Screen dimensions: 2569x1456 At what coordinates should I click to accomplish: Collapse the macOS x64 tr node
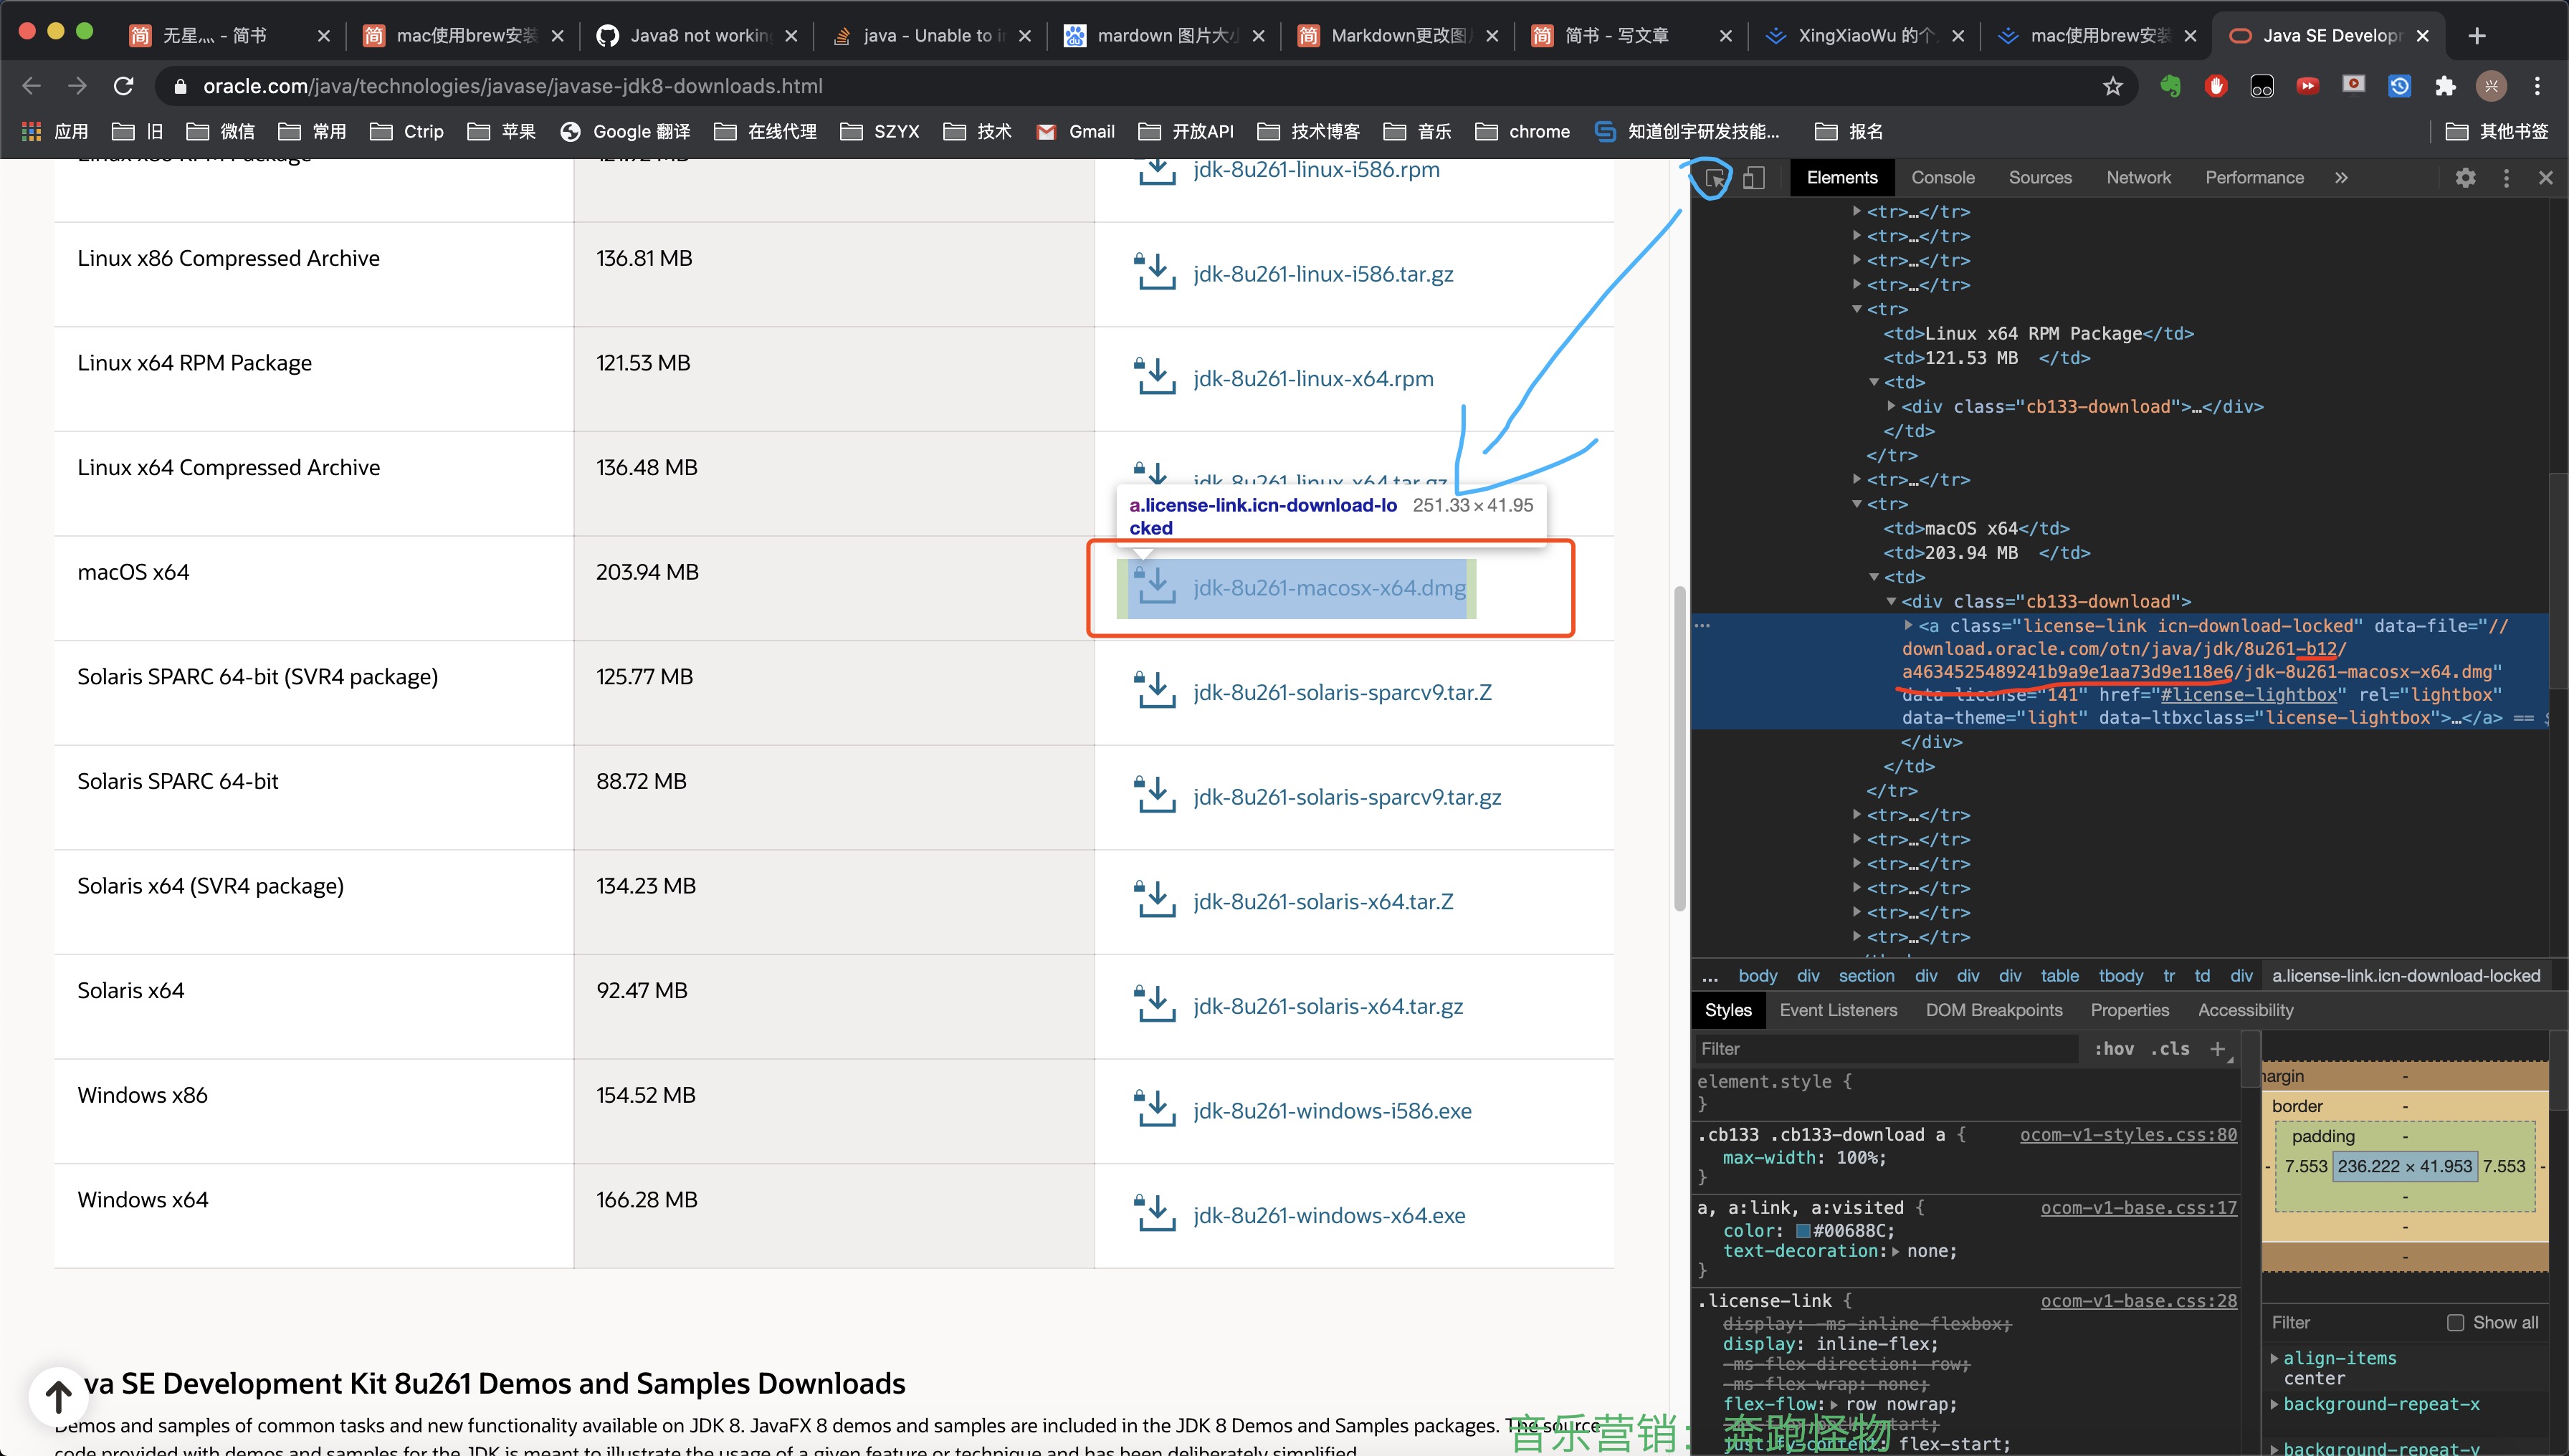1858,504
